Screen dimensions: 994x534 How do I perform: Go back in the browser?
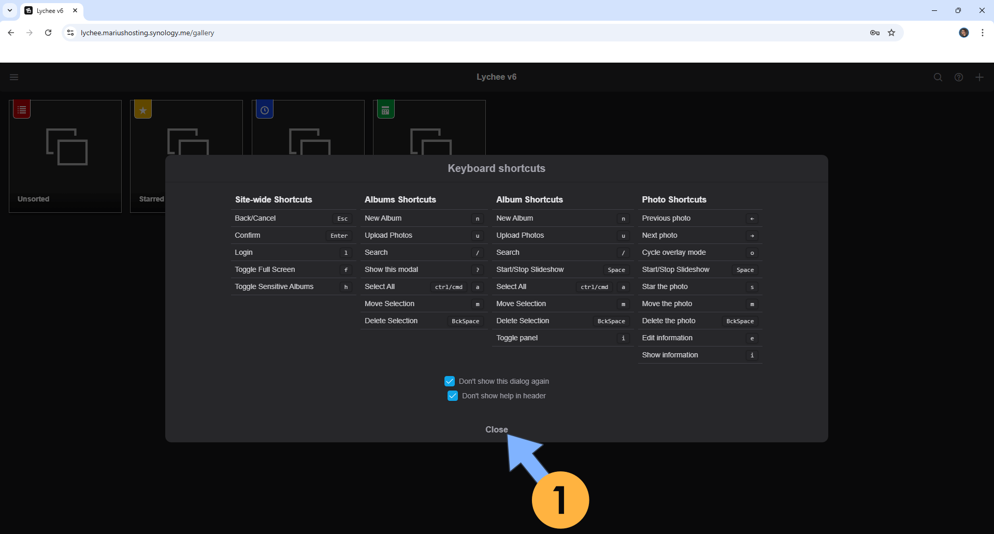[x=11, y=33]
